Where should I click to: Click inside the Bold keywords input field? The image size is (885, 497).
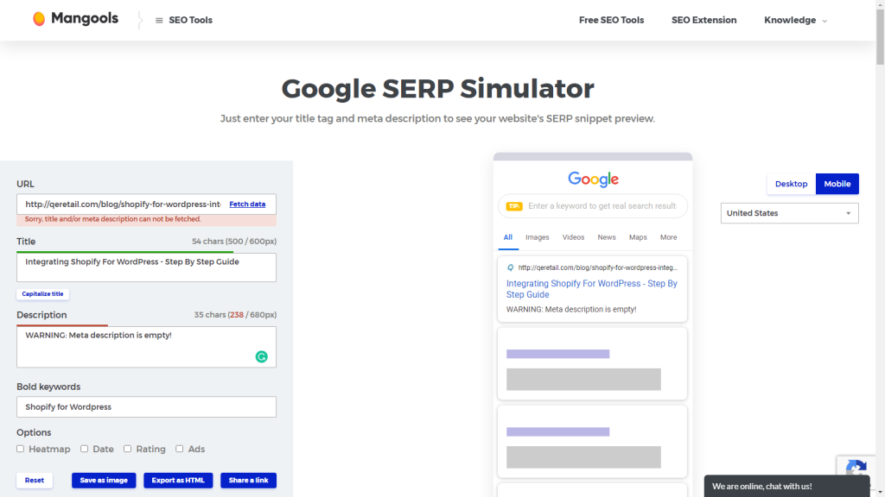click(x=146, y=406)
